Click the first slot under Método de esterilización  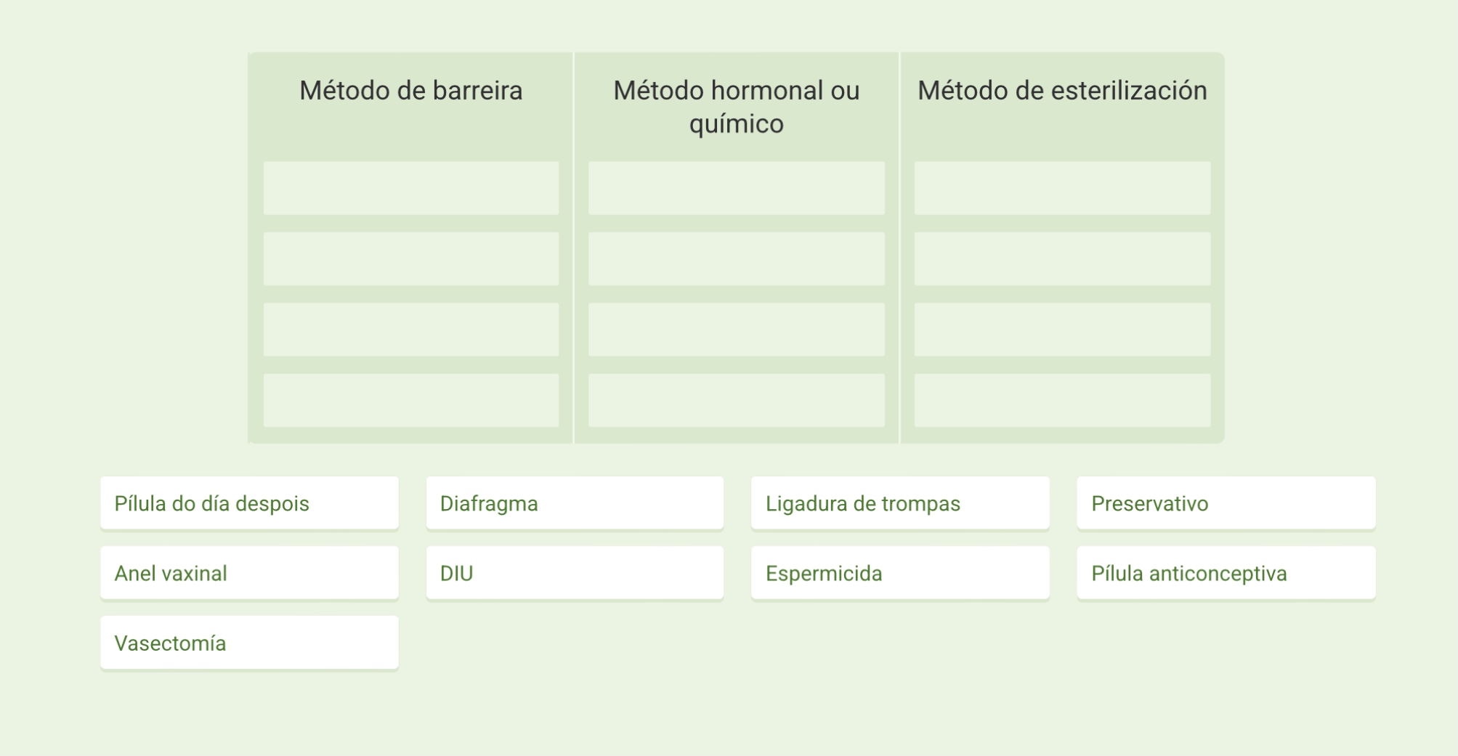click(1062, 188)
